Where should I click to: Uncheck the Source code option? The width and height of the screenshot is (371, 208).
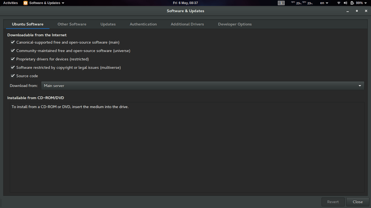coord(13,76)
